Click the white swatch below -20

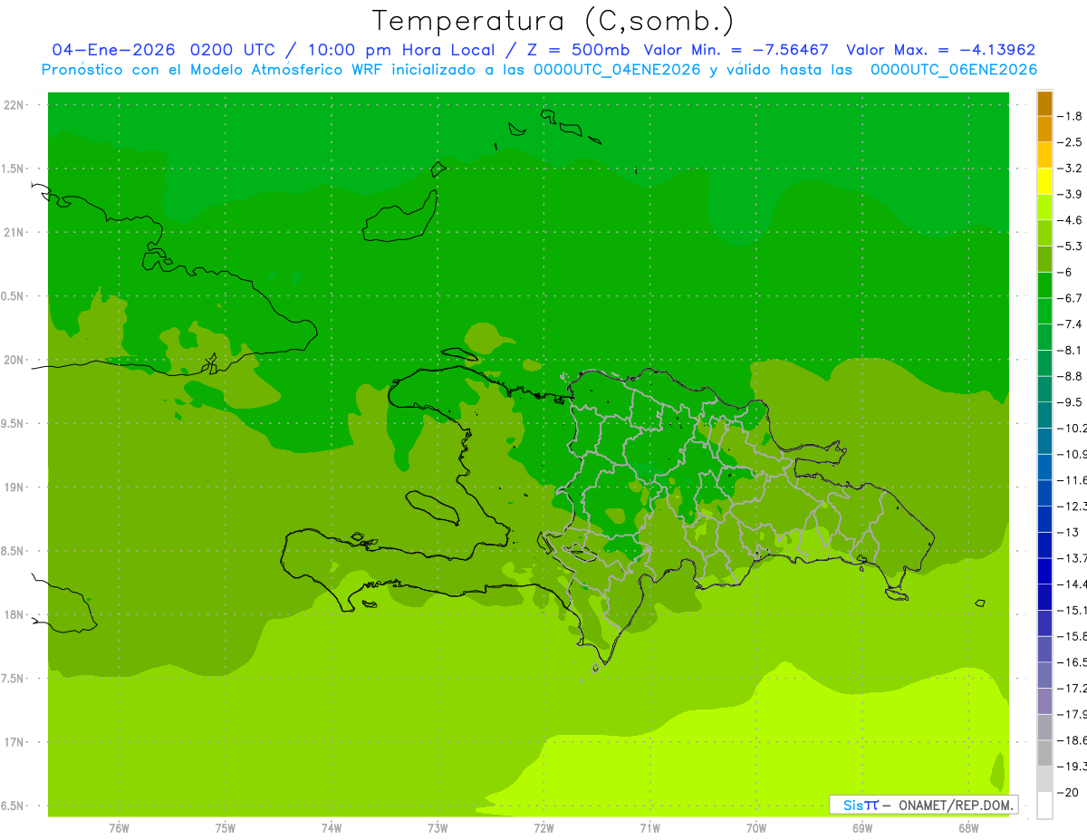(1044, 806)
